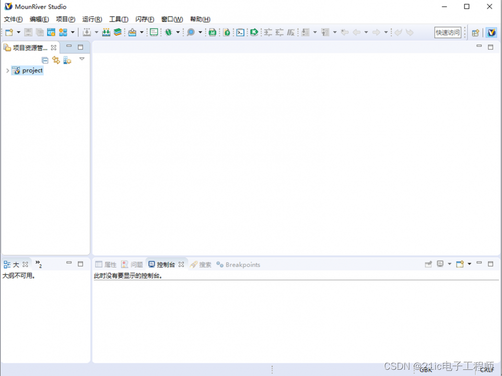Click the green monitor toolbar icon
Screen dimensions: 502x376
coord(154,32)
